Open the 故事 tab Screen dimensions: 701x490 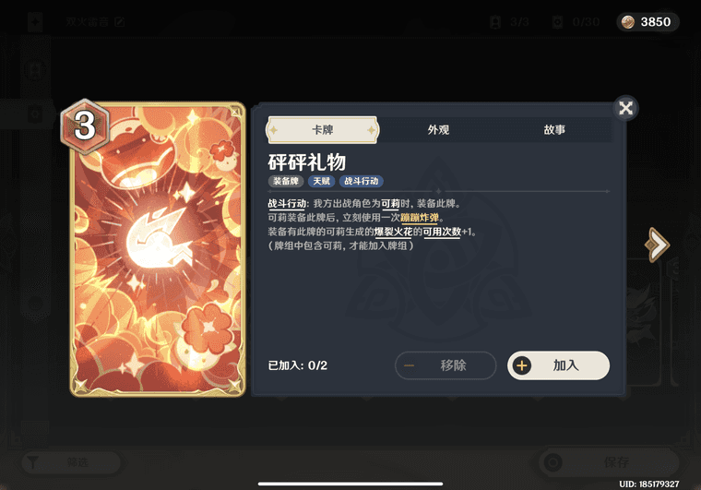[554, 130]
